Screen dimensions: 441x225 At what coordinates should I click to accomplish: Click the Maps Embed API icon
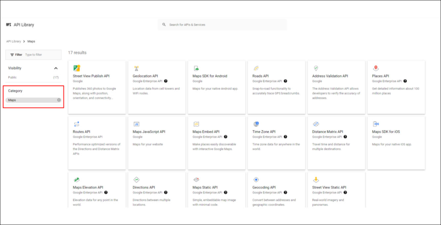point(196,124)
